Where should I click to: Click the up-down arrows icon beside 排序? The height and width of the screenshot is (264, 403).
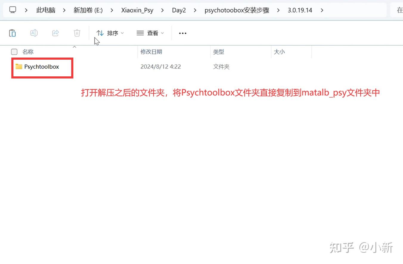click(100, 33)
